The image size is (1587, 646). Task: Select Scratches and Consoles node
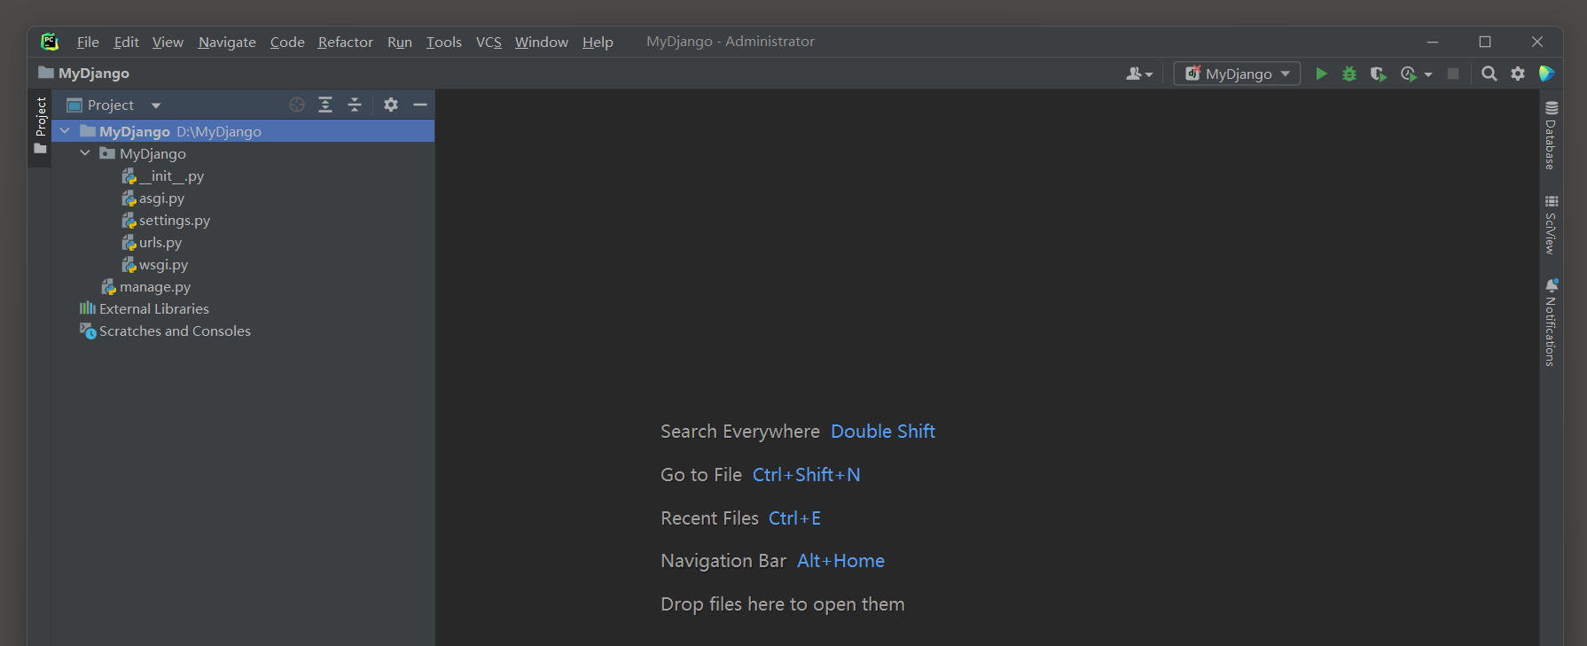(x=166, y=331)
